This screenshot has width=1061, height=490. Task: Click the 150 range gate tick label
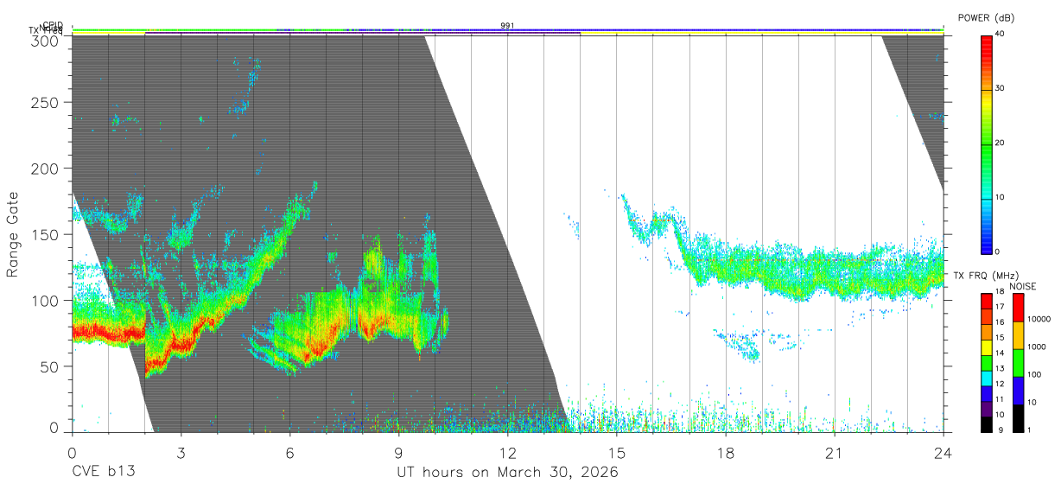point(44,234)
